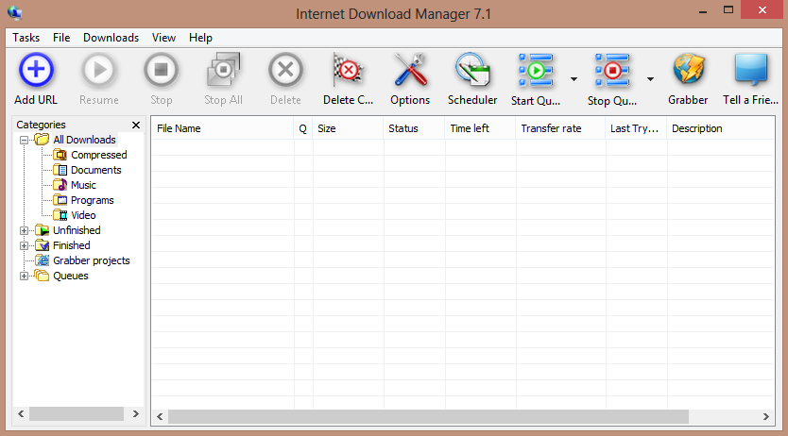
Task: Open the View menu
Action: point(163,38)
